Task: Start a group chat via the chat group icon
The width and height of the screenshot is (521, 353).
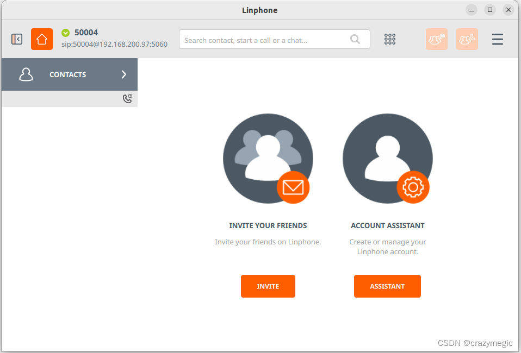Action: pyautogui.click(x=437, y=39)
